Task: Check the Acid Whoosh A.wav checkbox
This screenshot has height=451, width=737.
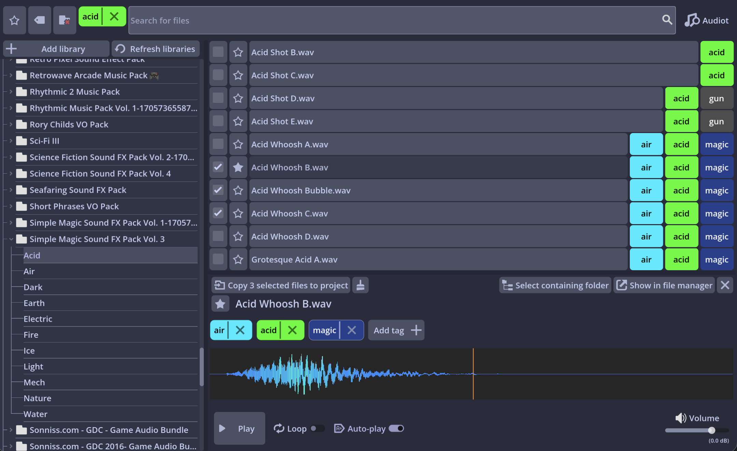Action: tap(218, 144)
